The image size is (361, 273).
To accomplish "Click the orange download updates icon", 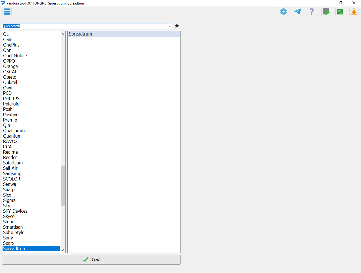I will click(354, 12).
